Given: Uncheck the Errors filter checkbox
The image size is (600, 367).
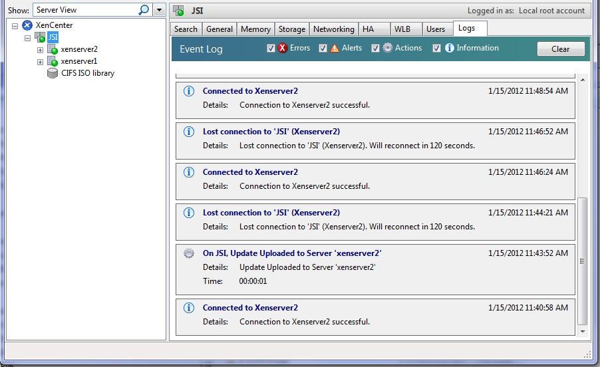Looking at the screenshot, I should pyautogui.click(x=271, y=49).
